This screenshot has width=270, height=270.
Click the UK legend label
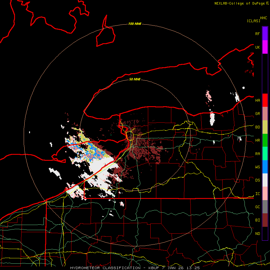[x=257, y=47]
